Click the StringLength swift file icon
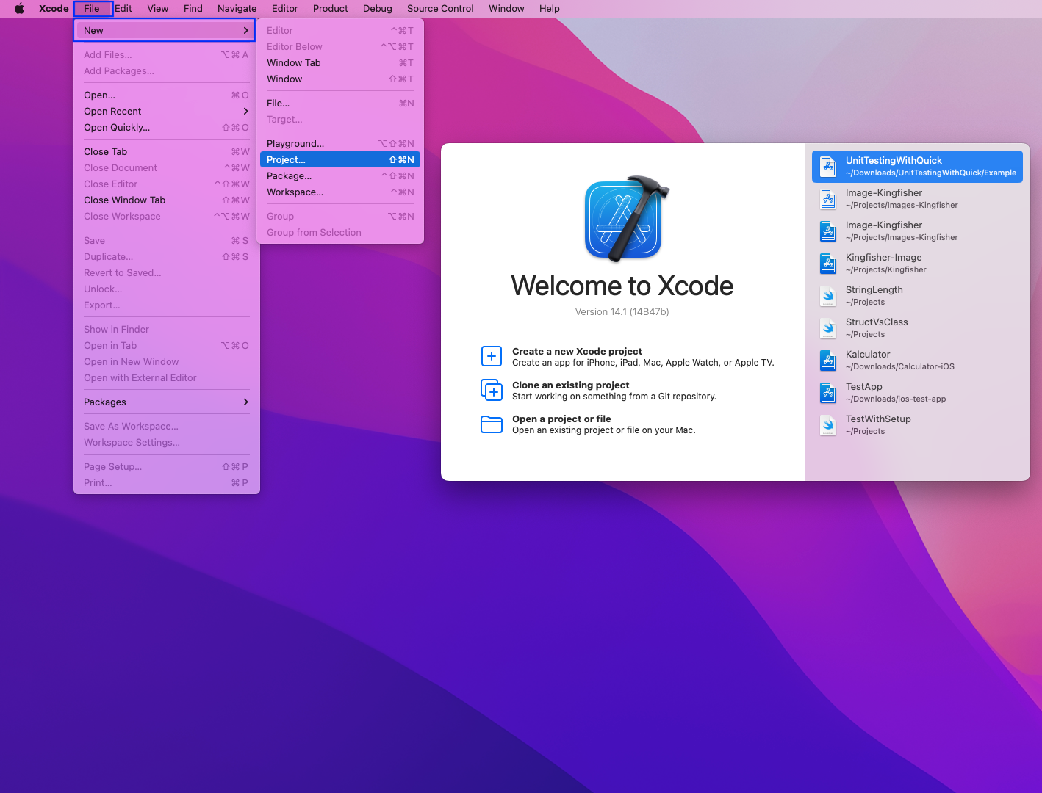This screenshot has height=793, width=1042. [x=828, y=296]
